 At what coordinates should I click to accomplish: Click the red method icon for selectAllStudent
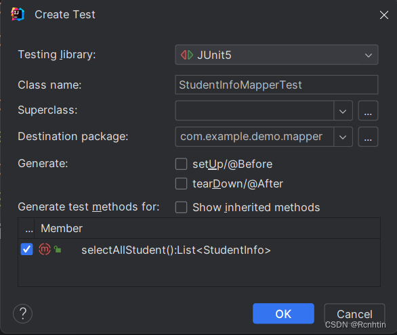(x=45, y=249)
